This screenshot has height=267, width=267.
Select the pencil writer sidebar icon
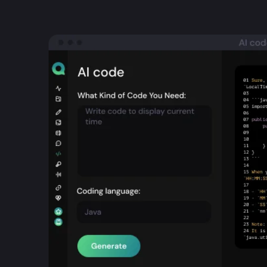pyautogui.click(x=58, y=112)
